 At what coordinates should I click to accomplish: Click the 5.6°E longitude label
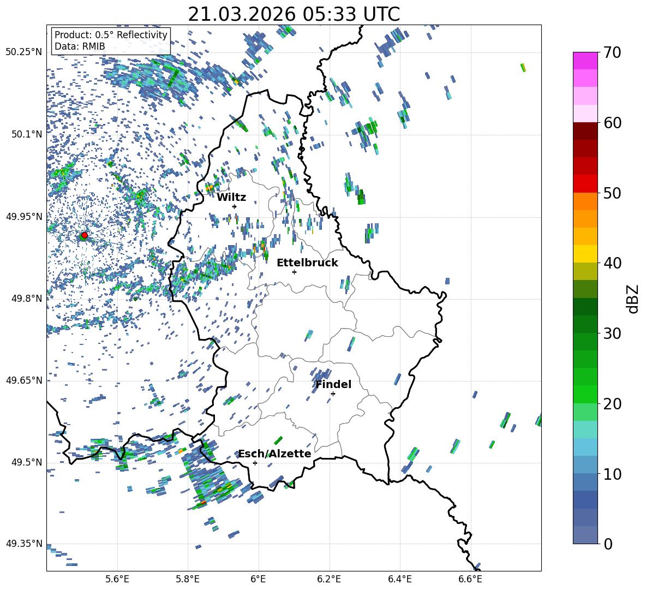pos(117,580)
